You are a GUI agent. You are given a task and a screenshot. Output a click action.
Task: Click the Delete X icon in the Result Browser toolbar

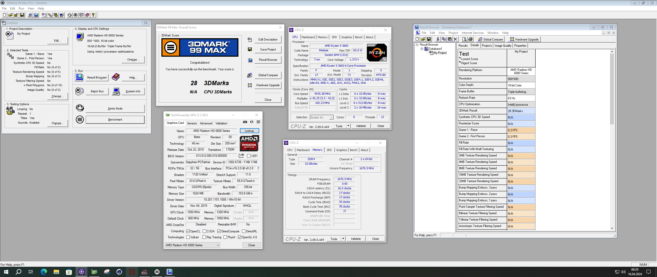[456, 39]
